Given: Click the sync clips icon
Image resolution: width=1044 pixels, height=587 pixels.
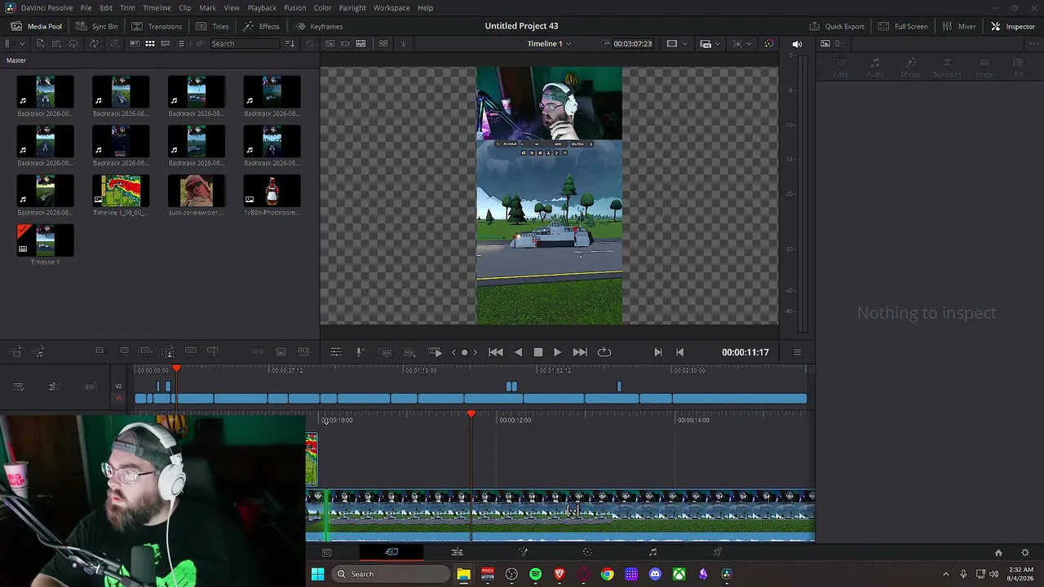Looking at the screenshot, I should [x=94, y=43].
